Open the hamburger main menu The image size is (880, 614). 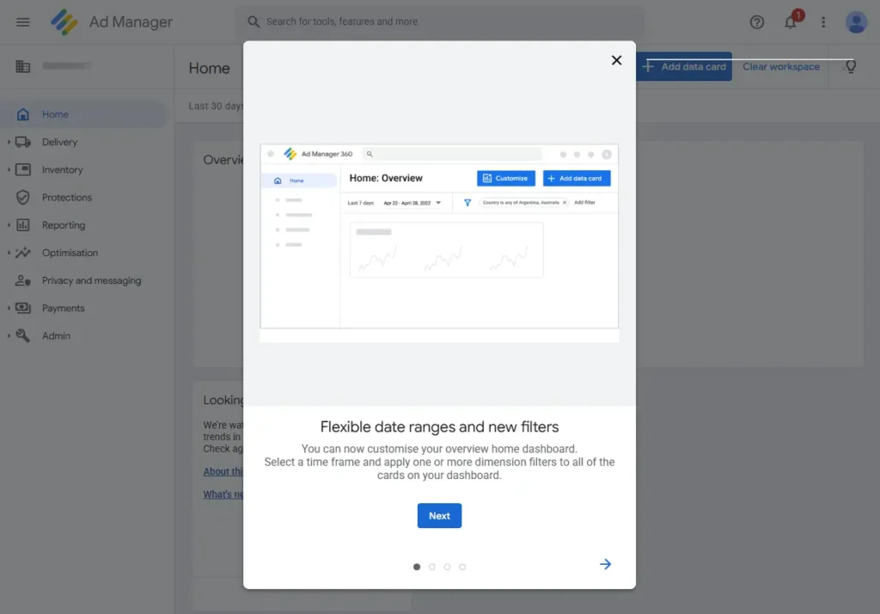[x=22, y=21]
